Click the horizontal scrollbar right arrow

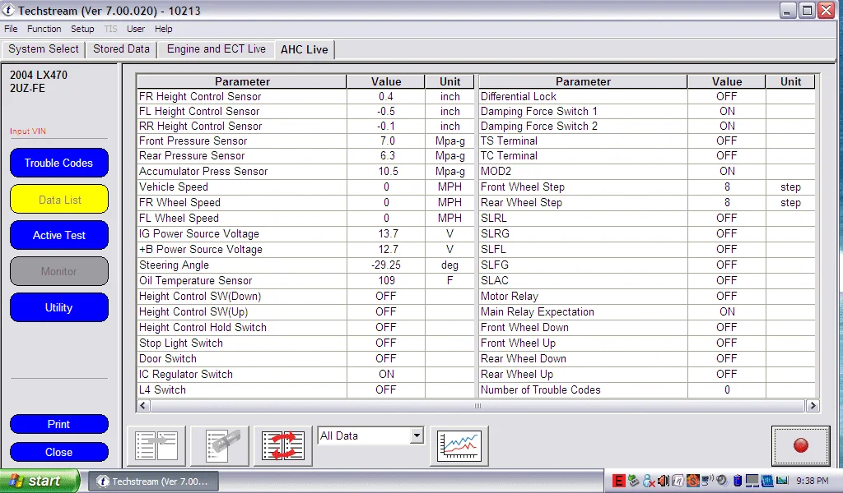813,406
